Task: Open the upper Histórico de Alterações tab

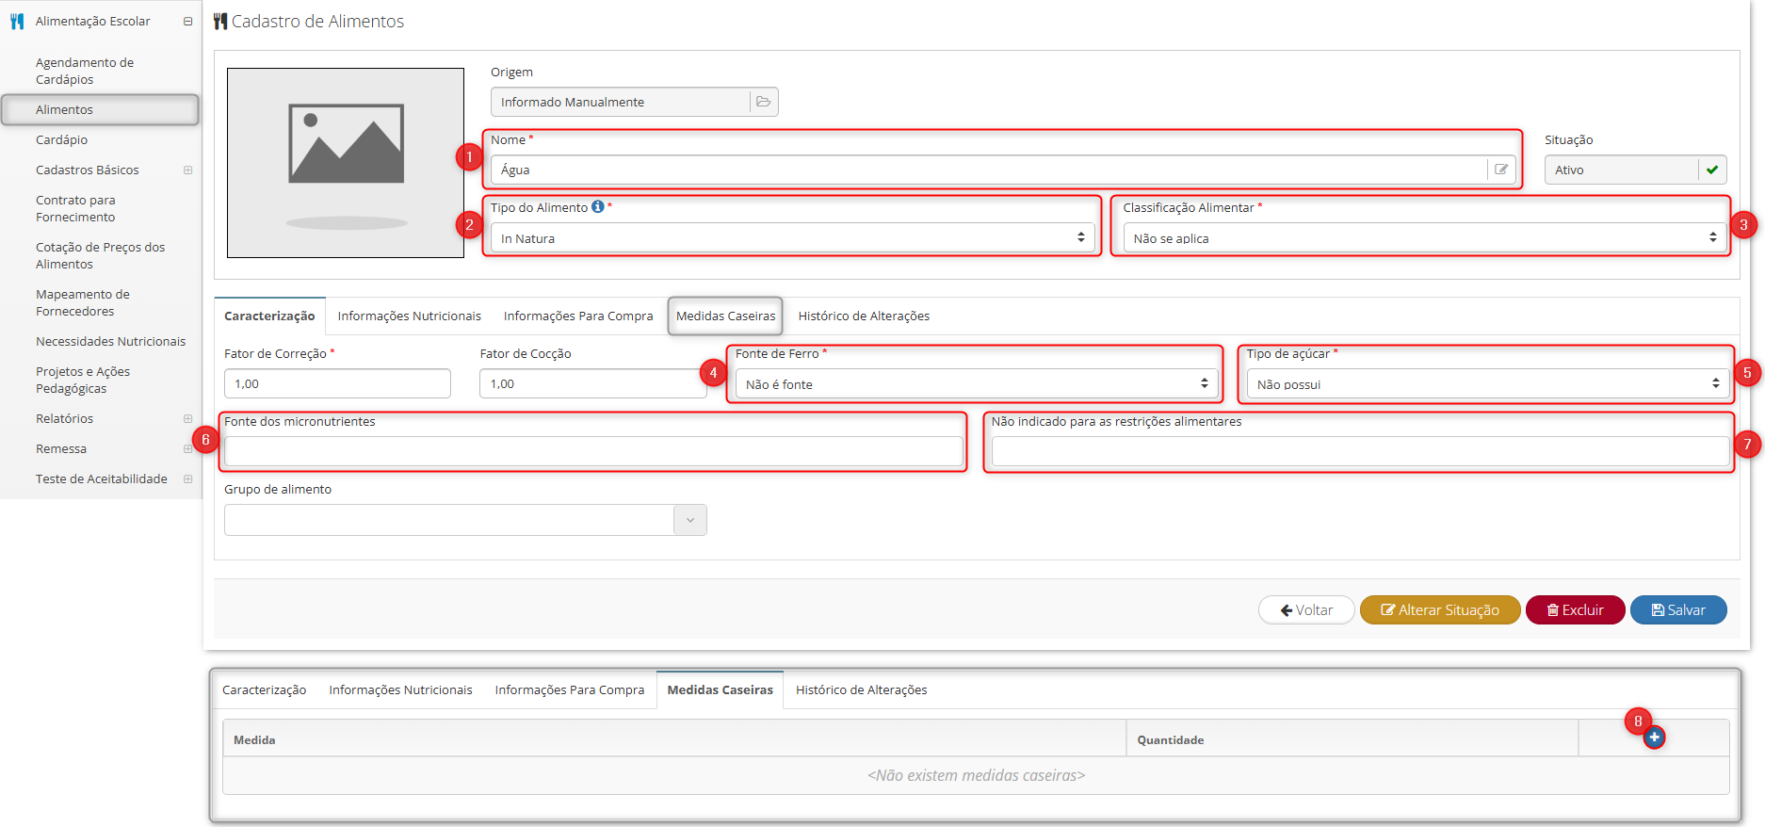Action: click(x=864, y=316)
